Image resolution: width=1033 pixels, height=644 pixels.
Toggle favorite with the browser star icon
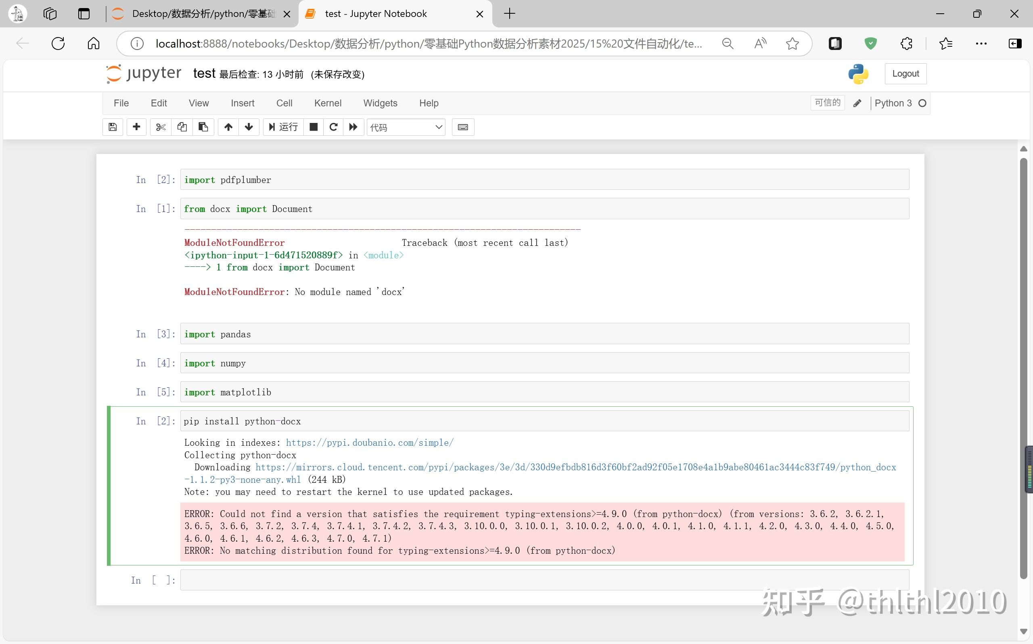[792, 43]
